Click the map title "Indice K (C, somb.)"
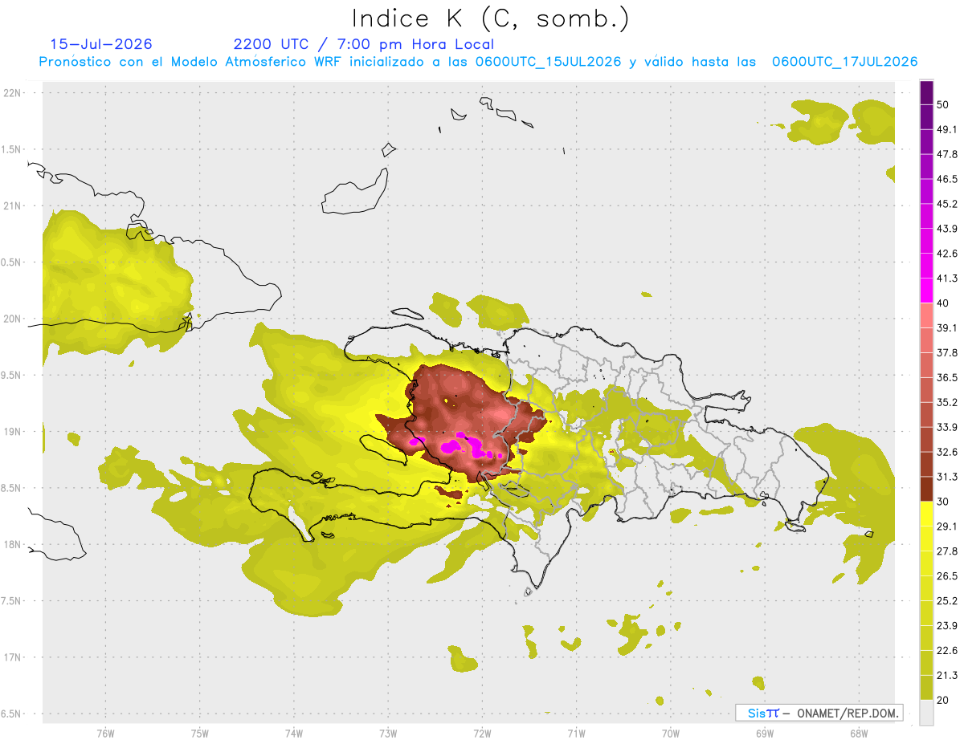This screenshot has height=744, width=964. click(x=490, y=18)
